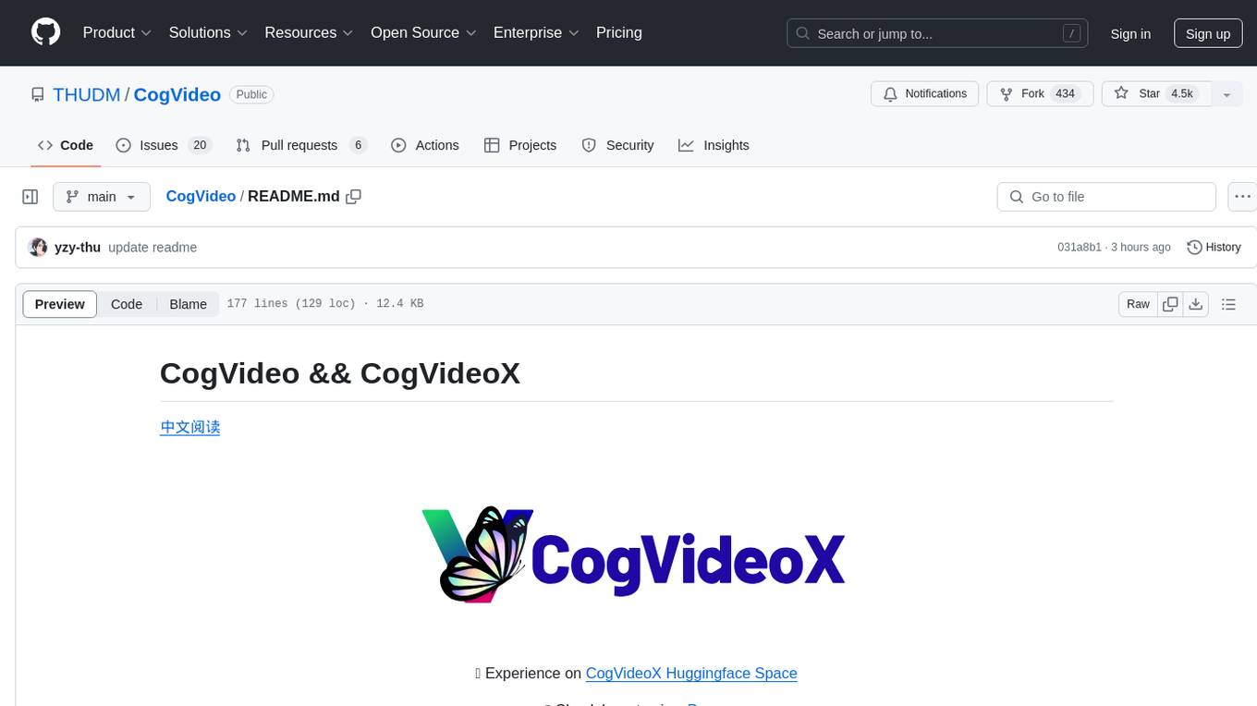1257x706 pixels.
Task: Open the THUDM organization link
Action: (87, 94)
